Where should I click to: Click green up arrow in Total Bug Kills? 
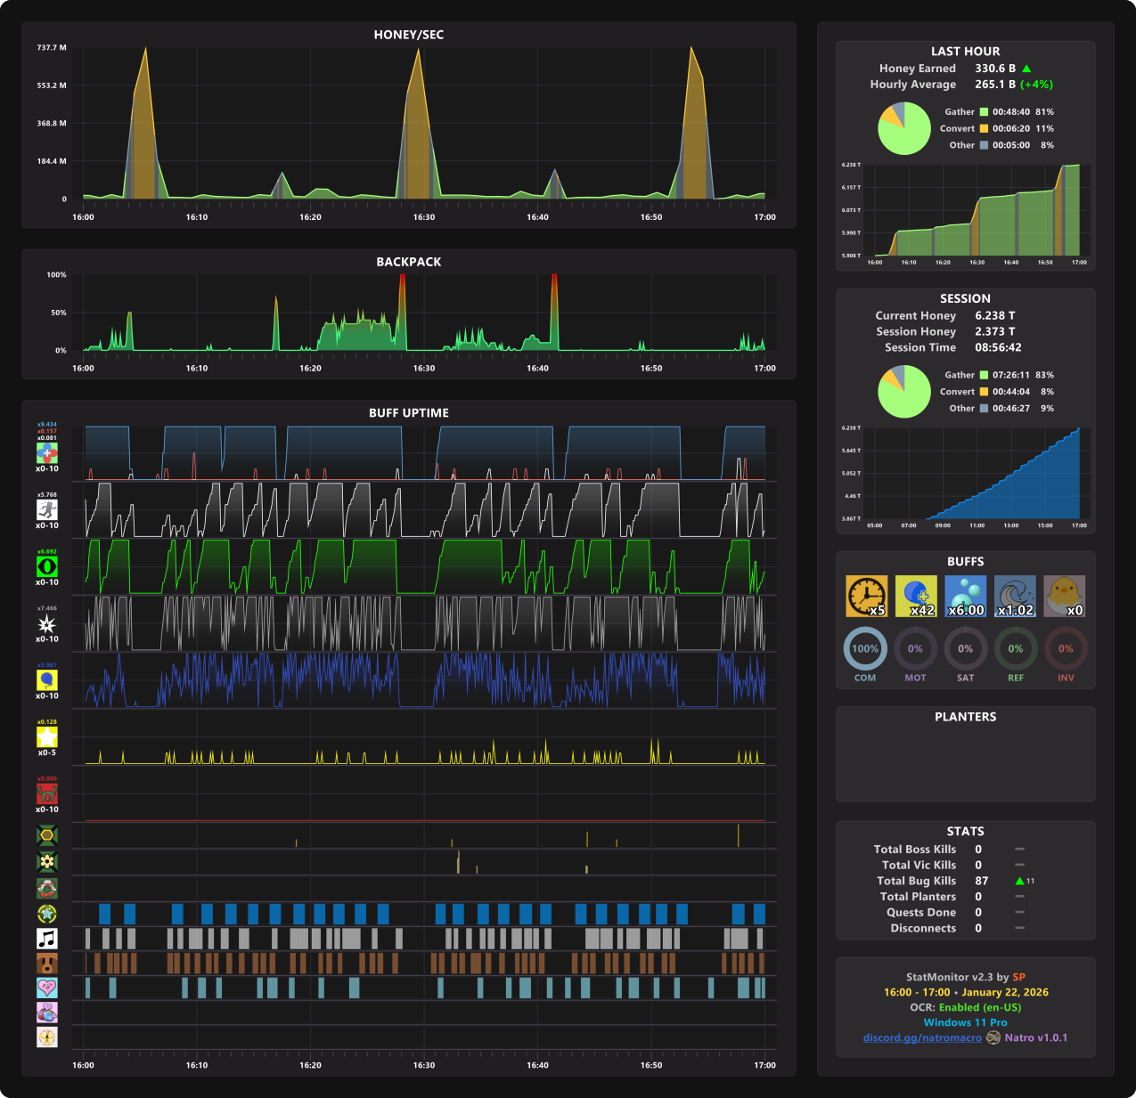(1019, 881)
